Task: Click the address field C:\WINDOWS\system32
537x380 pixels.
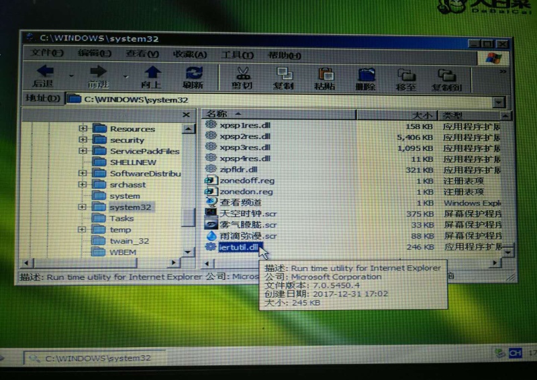Action: (x=279, y=100)
